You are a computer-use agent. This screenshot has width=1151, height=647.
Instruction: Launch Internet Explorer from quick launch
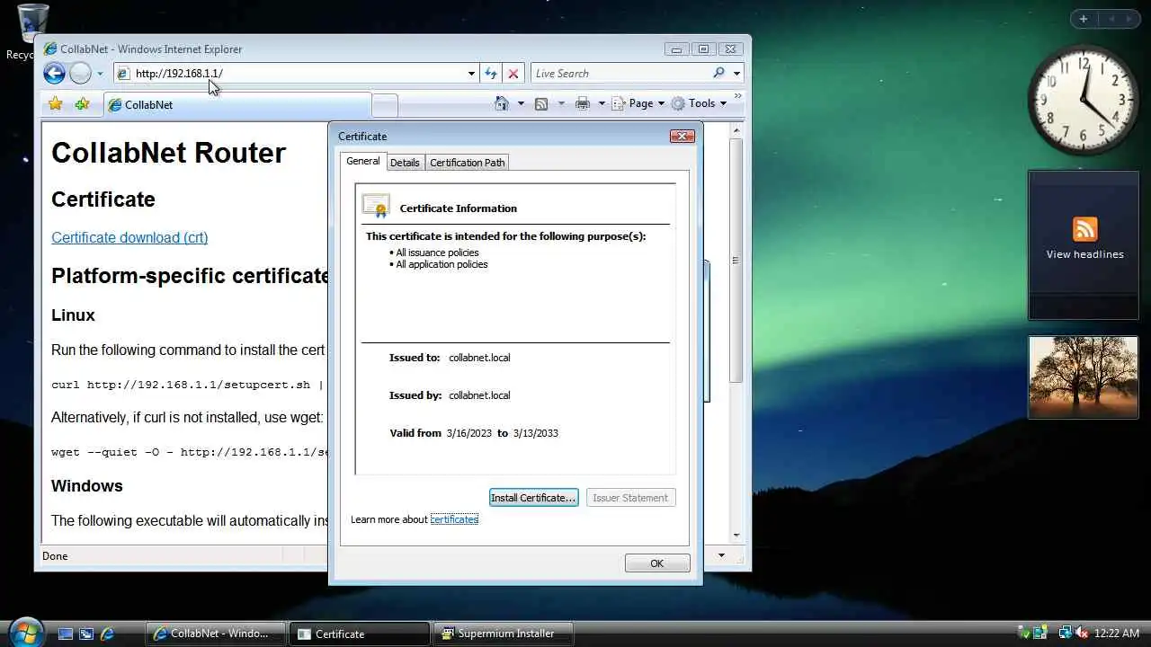107,634
